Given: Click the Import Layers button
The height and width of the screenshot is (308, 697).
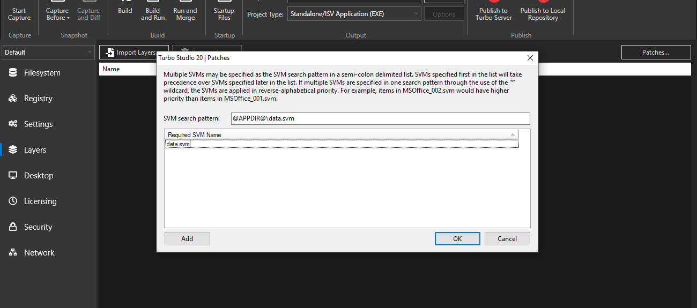Looking at the screenshot, I should [x=134, y=52].
